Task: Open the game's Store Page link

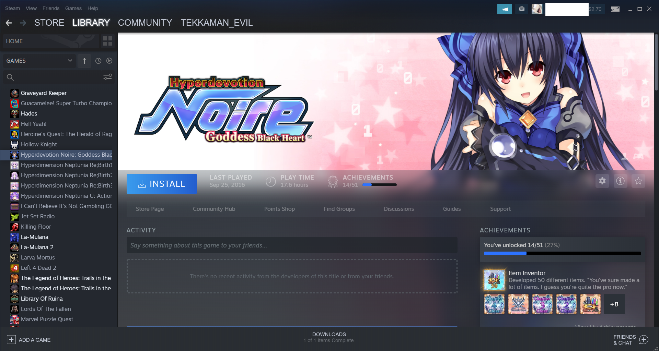Action: click(x=150, y=209)
